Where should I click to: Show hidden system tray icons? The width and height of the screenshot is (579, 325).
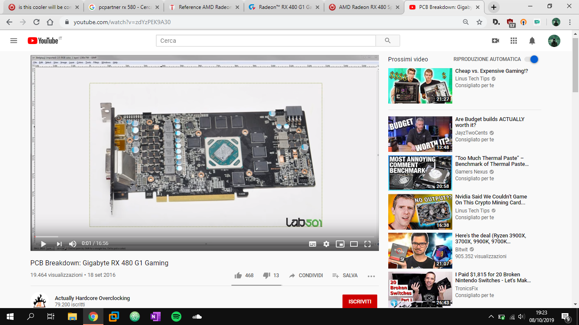tap(491, 317)
